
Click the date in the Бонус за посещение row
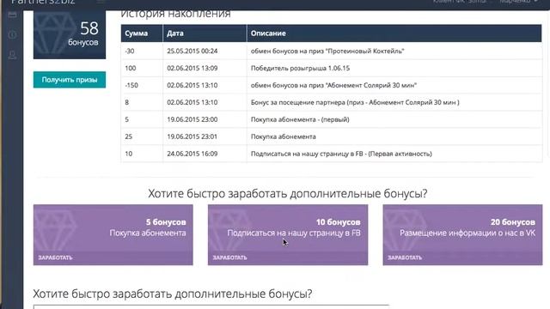tap(192, 102)
